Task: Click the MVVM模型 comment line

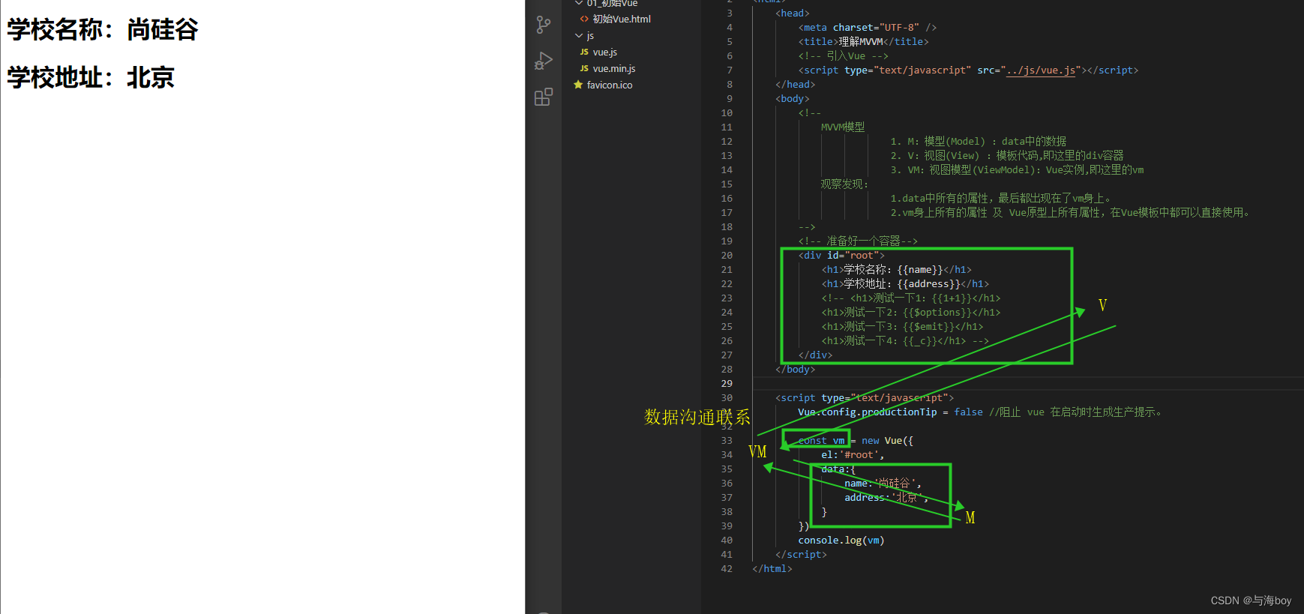Action: click(x=843, y=127)
